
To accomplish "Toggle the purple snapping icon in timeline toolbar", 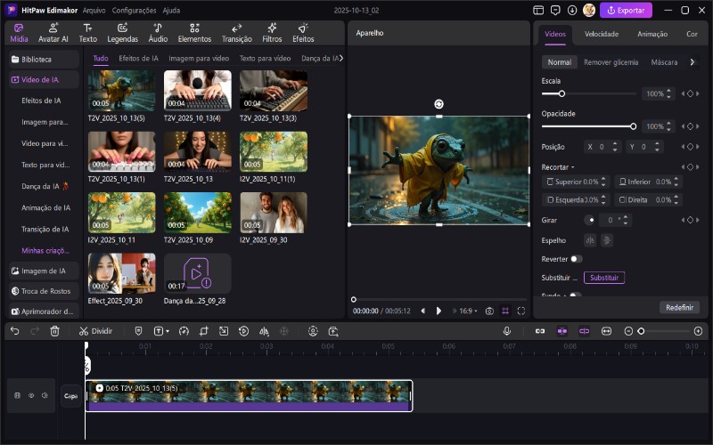I will [x=585, y=331].
